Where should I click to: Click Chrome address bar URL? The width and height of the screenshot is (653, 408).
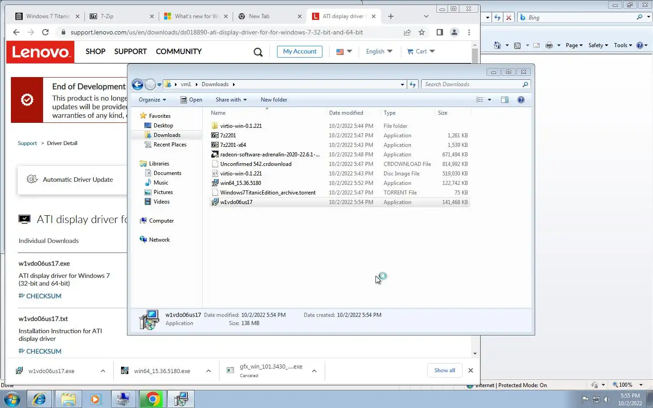(x=217, y=32)
